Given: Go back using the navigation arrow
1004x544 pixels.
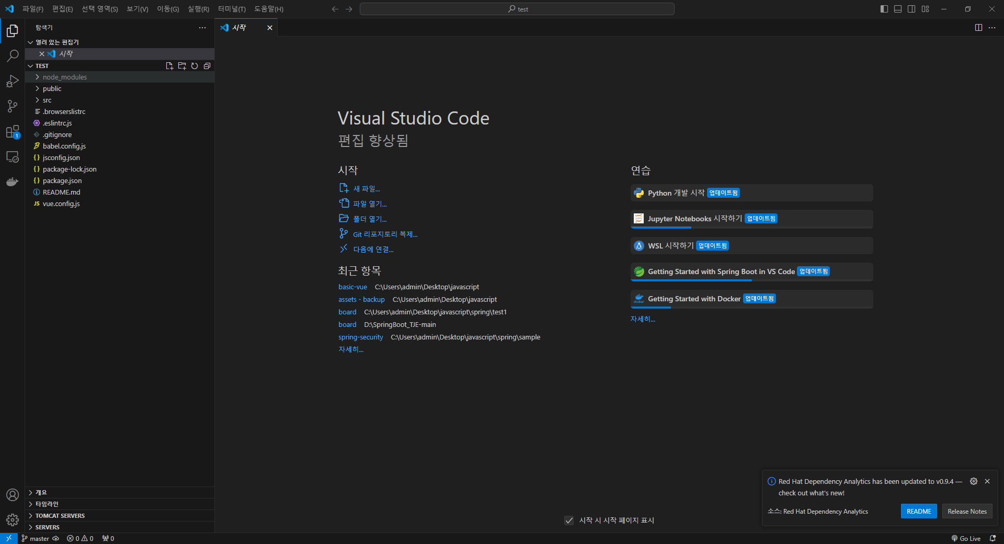Looking at the screenshot, I should tap(335, 9).
